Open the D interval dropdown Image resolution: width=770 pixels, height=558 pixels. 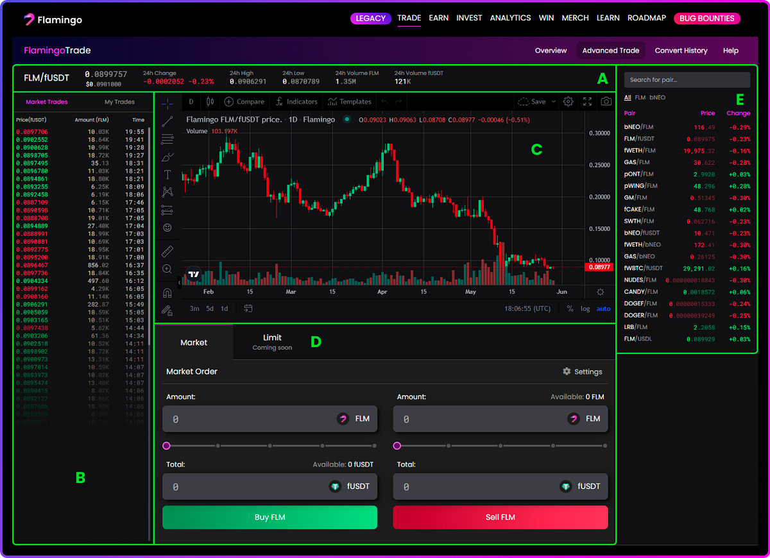pyautogui.click(x=190, y=101)
